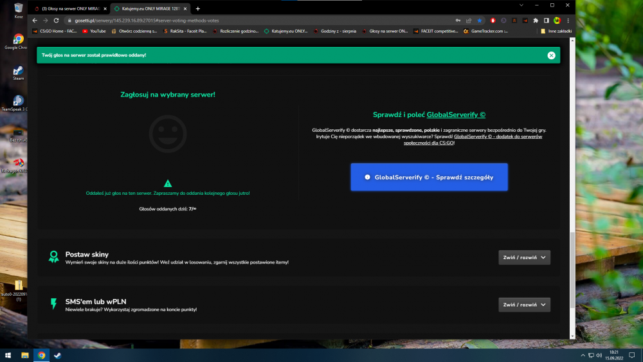Toggle the bookmark star for this page
Image resolution: width=643 pixels, height=362 pixels.
pyautogui.click(x=480, y=21)
